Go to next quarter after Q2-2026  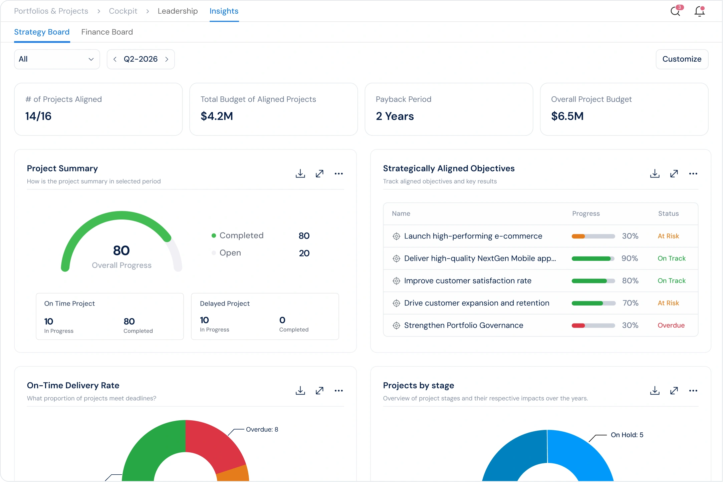click(x=167, y=59)
